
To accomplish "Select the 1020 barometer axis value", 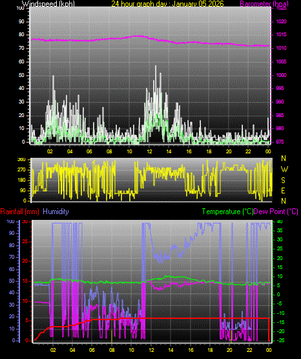I will coord(281,21).
